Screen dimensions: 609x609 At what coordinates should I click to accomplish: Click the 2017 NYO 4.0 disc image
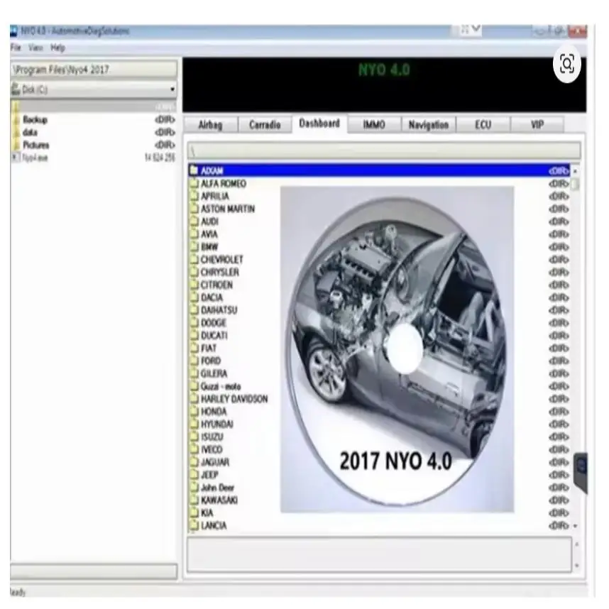coord(397,349)
